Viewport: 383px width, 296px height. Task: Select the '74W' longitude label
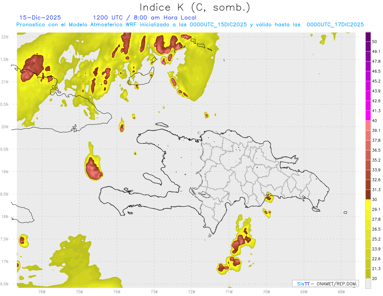click(x=117, y=292)
